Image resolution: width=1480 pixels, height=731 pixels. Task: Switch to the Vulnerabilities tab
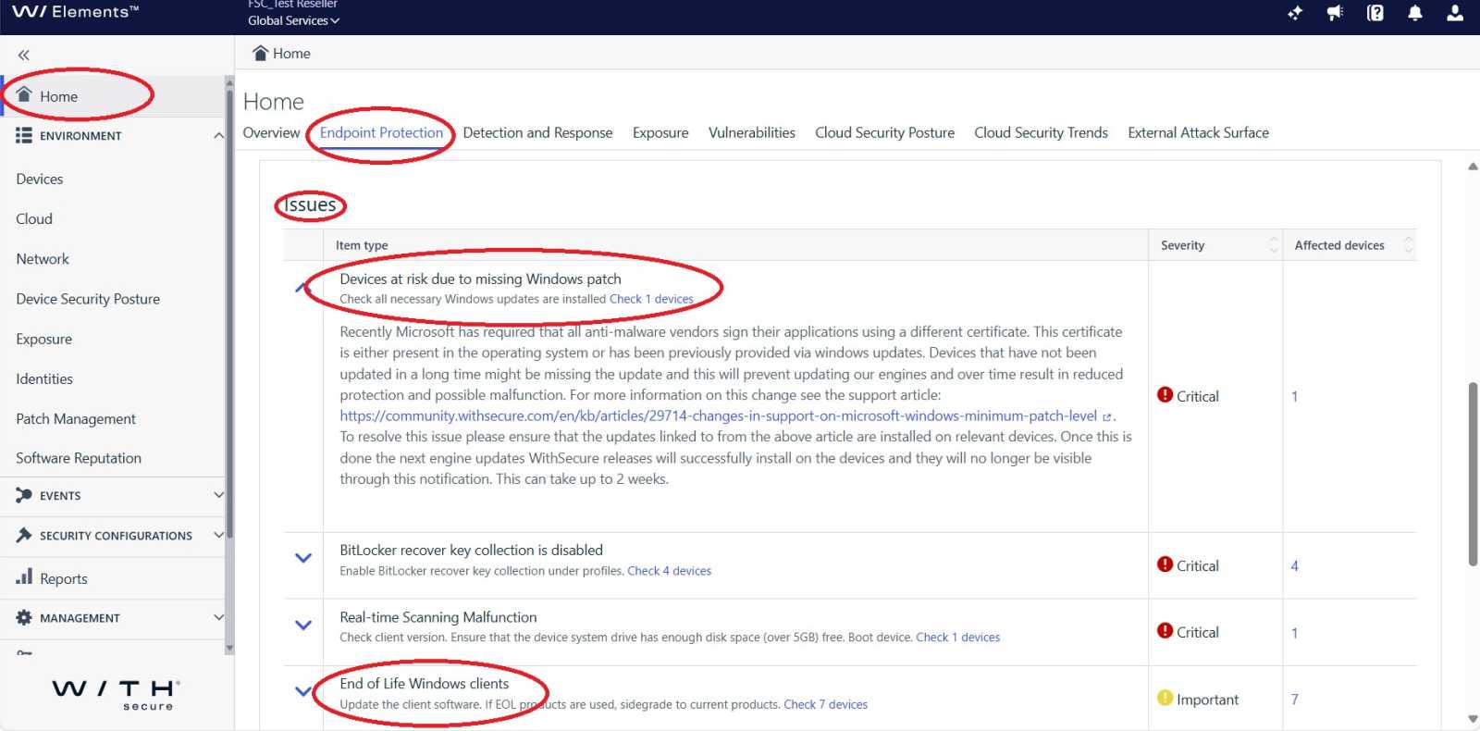(x=752, y=132)
